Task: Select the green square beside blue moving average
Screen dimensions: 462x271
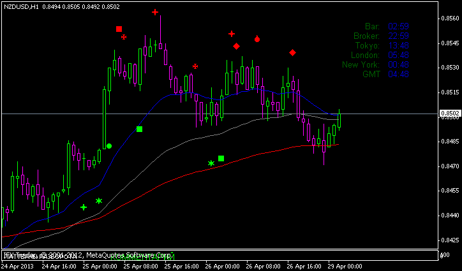Action: click(139, 129)
